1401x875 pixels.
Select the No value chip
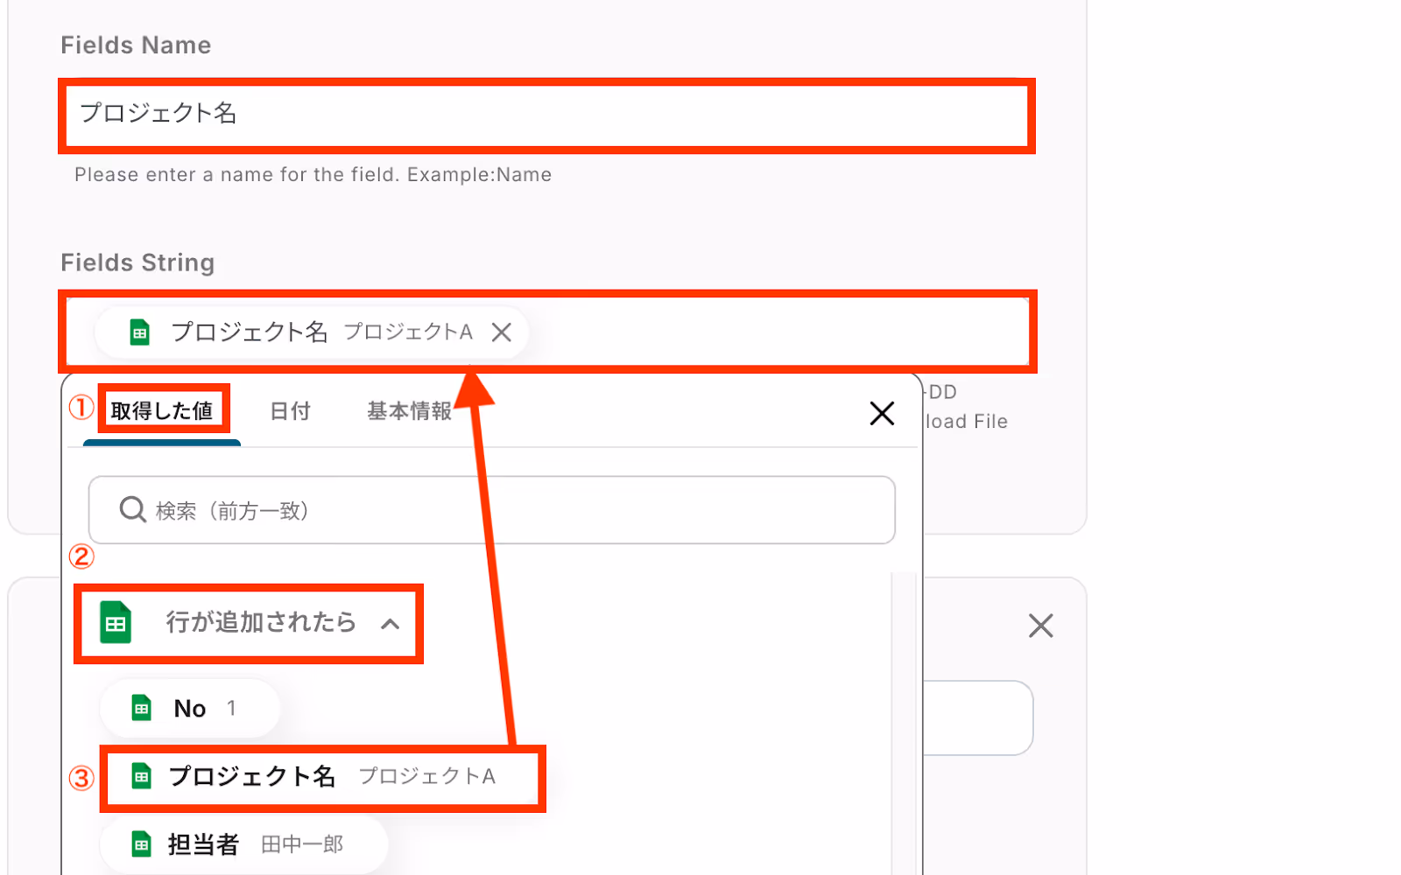coord(190,708)
